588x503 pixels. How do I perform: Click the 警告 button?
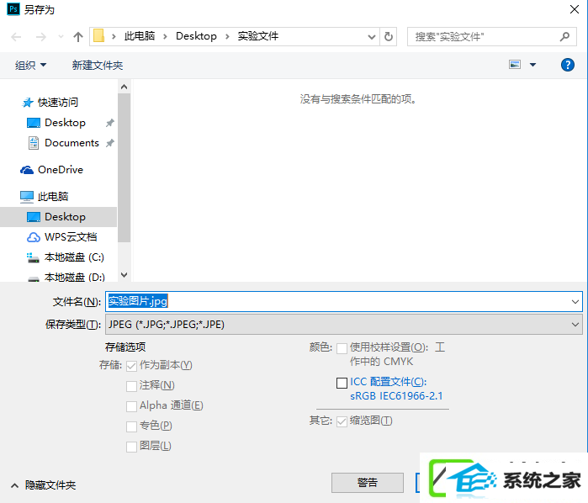[368, 482]
